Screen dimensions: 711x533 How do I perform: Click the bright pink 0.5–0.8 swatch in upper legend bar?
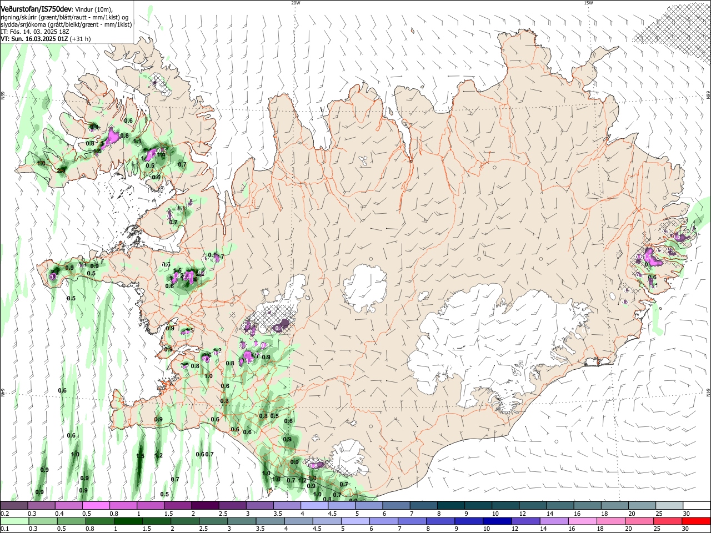pos(96,506)
